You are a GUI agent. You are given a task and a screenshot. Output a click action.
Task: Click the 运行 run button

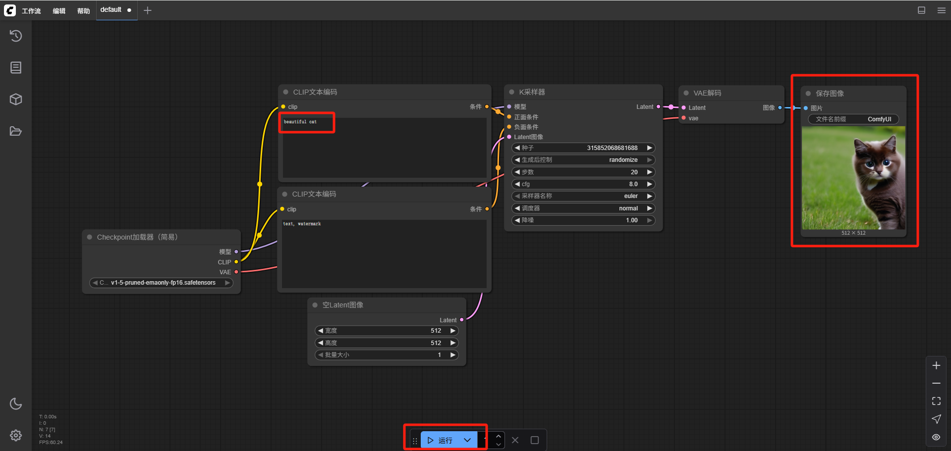coord(441,440)
